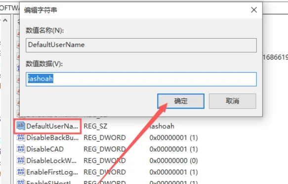Confirm the edit with the 确定 button
The width and height of the screenshot is (288, 184).
coord(181,101)
